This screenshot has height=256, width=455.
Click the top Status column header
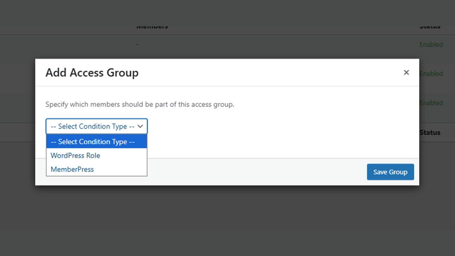tap(430, 27)
